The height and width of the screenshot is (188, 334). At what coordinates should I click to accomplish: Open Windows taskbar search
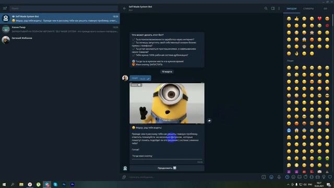(x=13, y=184)
